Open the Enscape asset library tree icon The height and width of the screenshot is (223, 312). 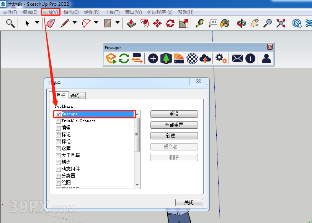pos(166,58)
